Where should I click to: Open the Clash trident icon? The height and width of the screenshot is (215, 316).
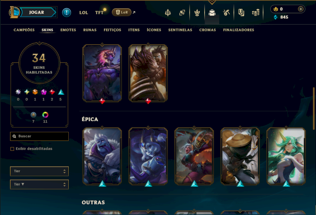[x=167, y=13]
